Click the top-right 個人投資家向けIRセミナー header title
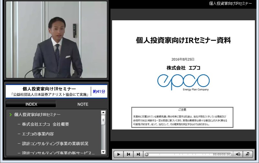 (x=231, y=4)
